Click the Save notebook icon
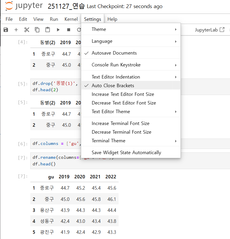 tap(6, 30)
